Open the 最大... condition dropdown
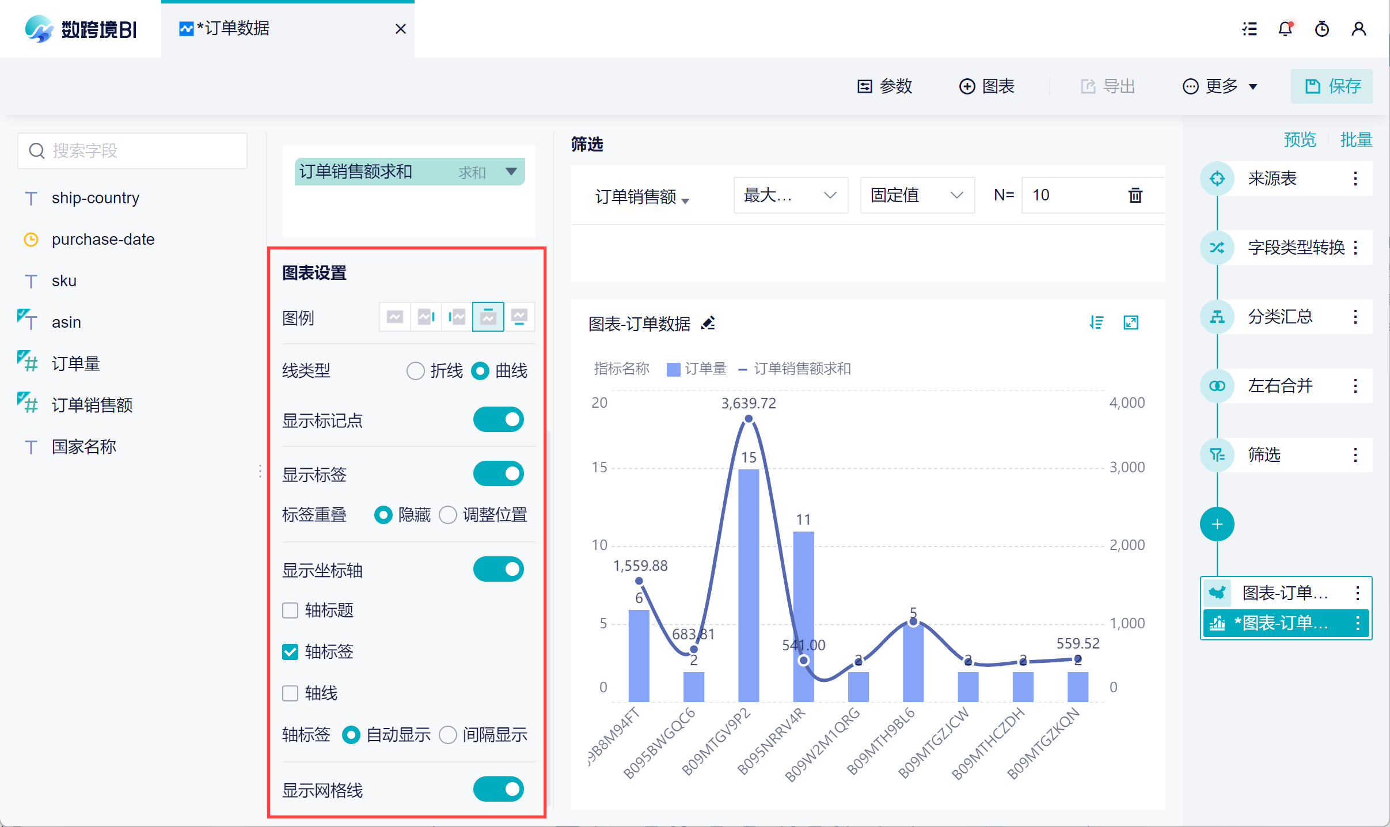Viewport: 1390px width, 827px height. point(790,195)
